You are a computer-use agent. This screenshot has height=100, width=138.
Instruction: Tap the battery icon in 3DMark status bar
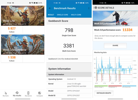click(37, 3)
